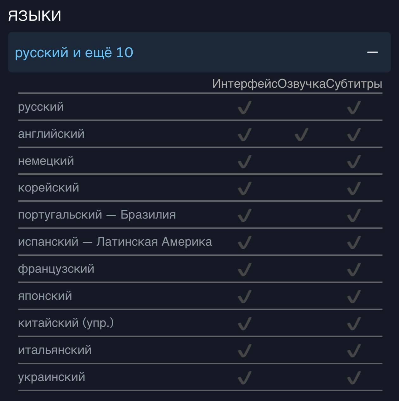Viewport: 399px width, 401px height.
Task: Click the Субтитры checkmark for итальянский
Action: (354, 351)
